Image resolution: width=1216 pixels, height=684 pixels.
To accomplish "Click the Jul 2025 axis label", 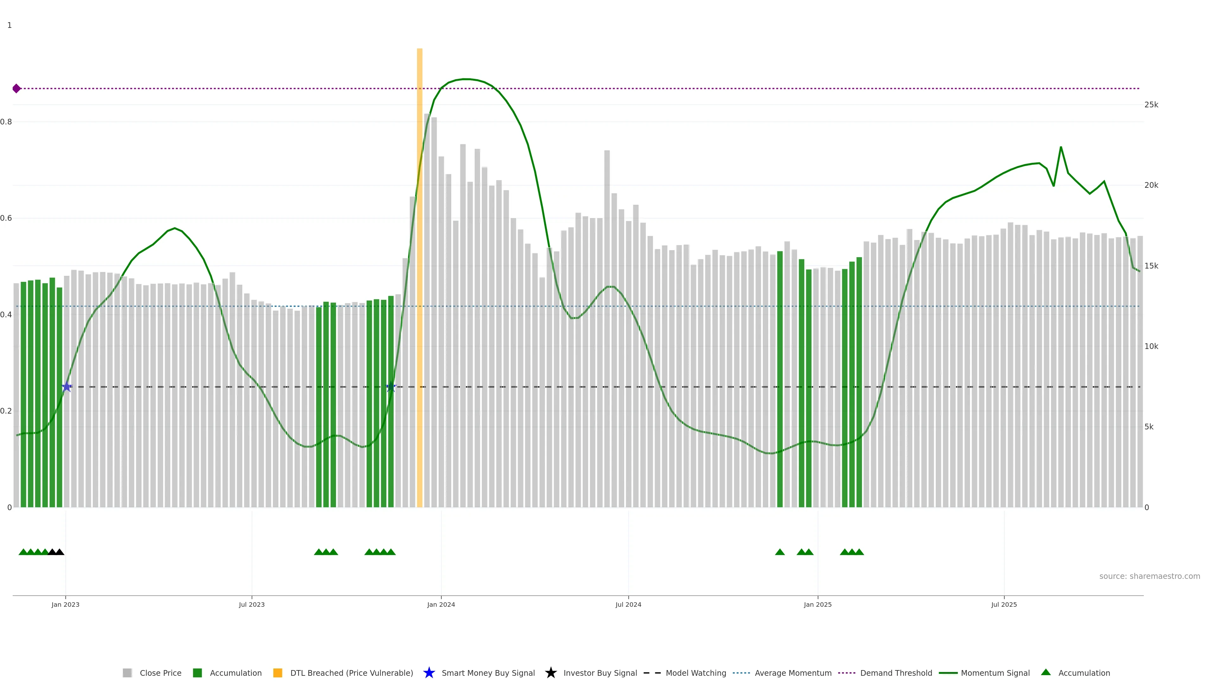I will click(1004, 604).
